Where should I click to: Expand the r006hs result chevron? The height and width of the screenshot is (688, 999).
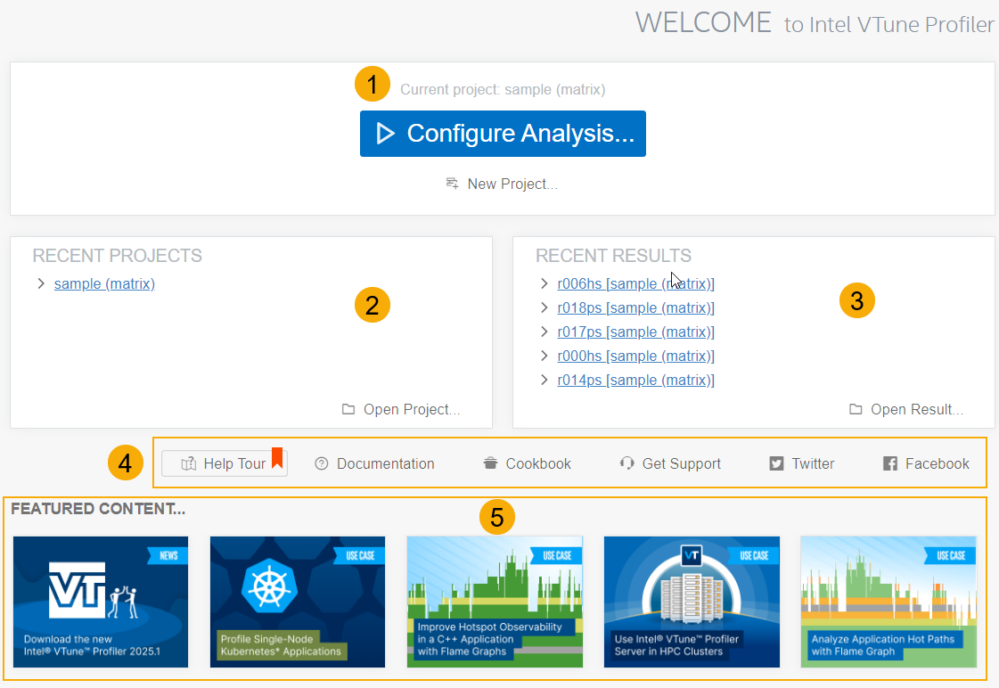coord(545,283)
